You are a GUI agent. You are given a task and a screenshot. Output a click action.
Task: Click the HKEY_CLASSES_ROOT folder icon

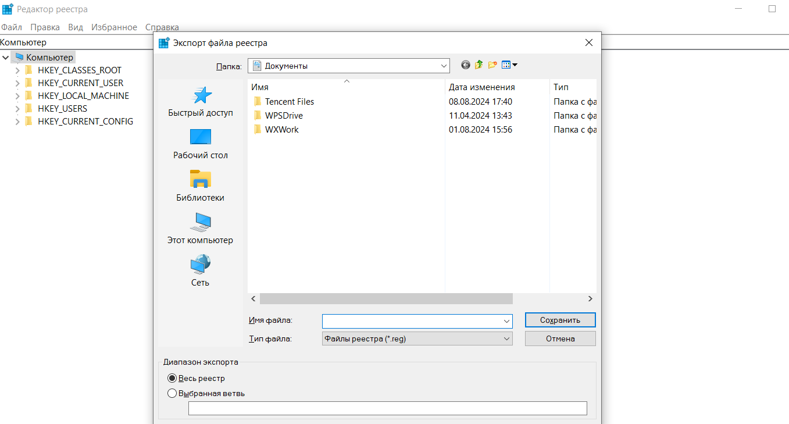(x=28, y=70)
